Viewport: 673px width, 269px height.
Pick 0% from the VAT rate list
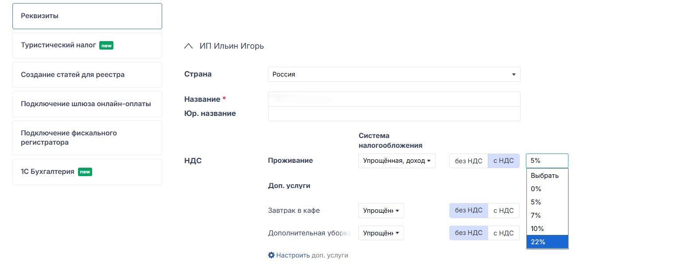click(x=547, y=189)
